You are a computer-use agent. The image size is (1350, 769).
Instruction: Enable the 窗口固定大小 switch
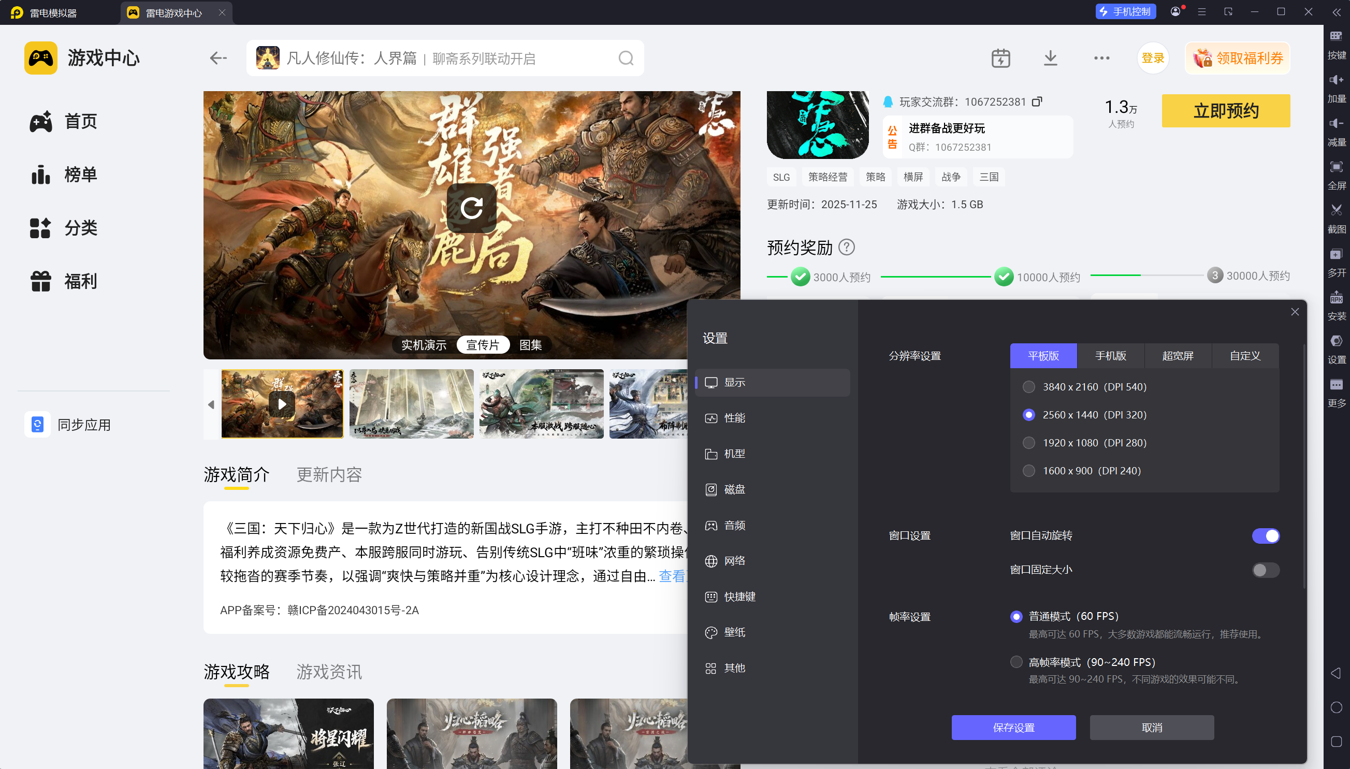(1266, 570)
